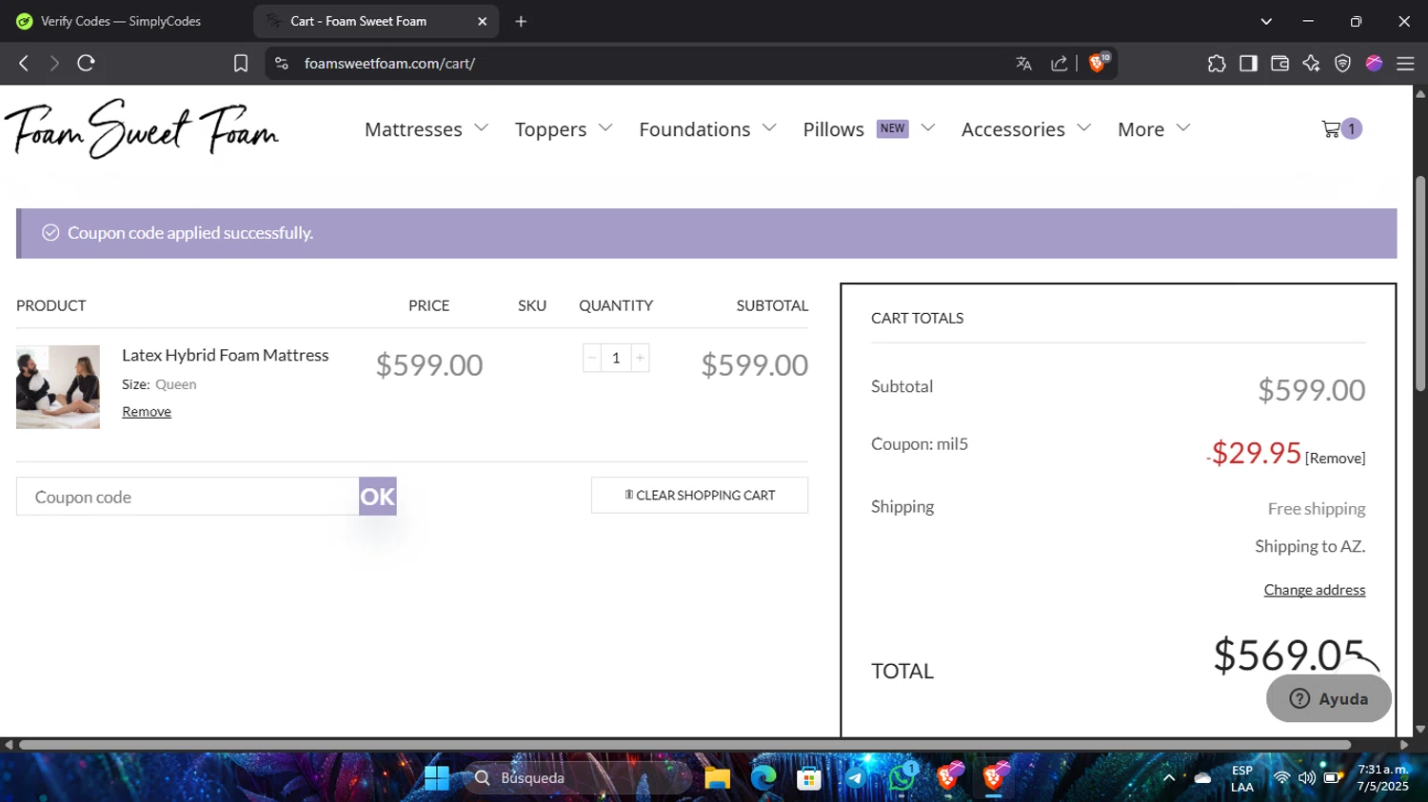Click the Change address link
This screenshot has height=802, width=1428.
coord(1315,590)
